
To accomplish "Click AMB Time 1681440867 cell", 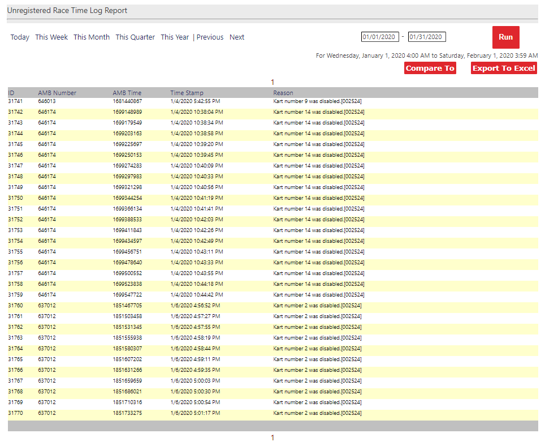I will 127,101.
